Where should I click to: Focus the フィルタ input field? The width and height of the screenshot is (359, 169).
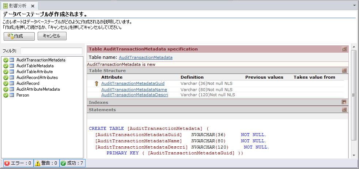[51, 51]
